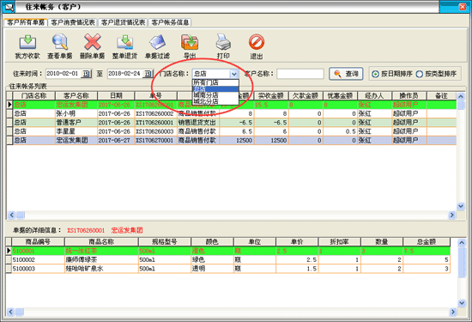Select product name 康师傅绿茶
Image resolution: width=472 pixels, height=322 pixels.
point(101,259)
